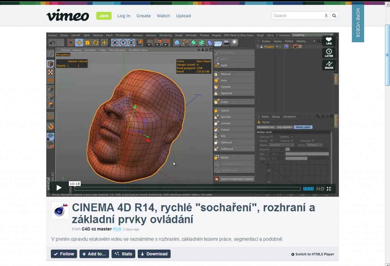Toggle the Omezení checkbox

tap(313, 141)
